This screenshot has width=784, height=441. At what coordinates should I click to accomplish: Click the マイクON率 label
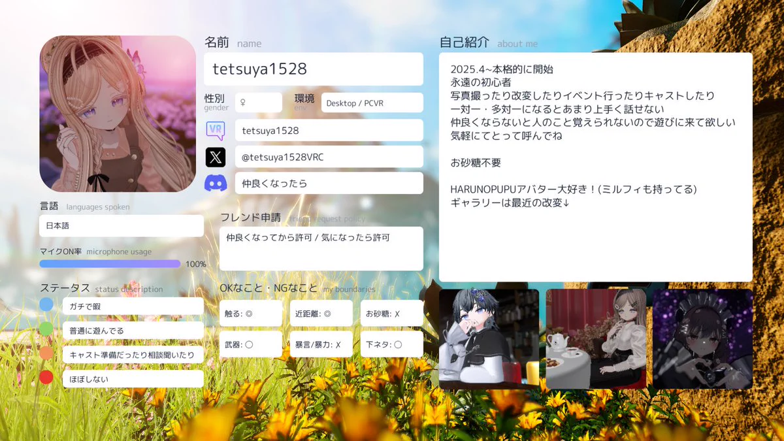click(x=61, y=252)
